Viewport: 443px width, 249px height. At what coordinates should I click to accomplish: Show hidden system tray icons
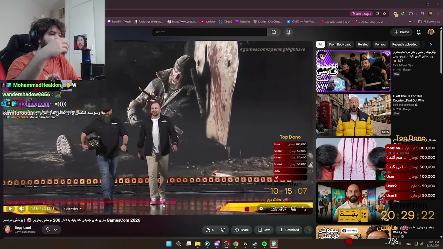click(386, 244)
